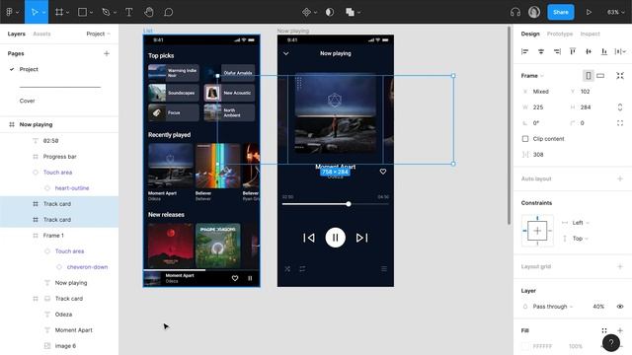Open Pass through blend mode dropdown

(553, 307)
